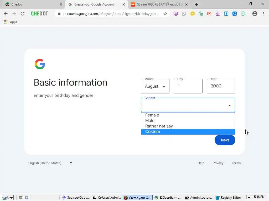Open the Month dropdown showing August

coord(155,86)
